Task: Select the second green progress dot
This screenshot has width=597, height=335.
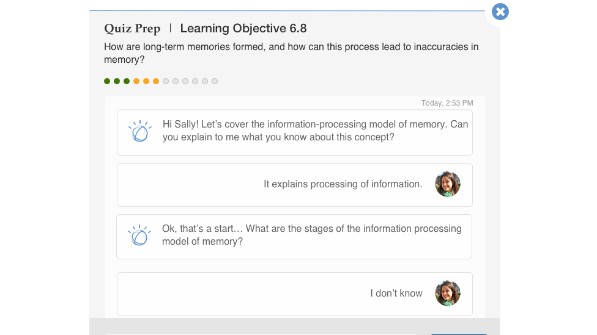Action: [117, 81]
